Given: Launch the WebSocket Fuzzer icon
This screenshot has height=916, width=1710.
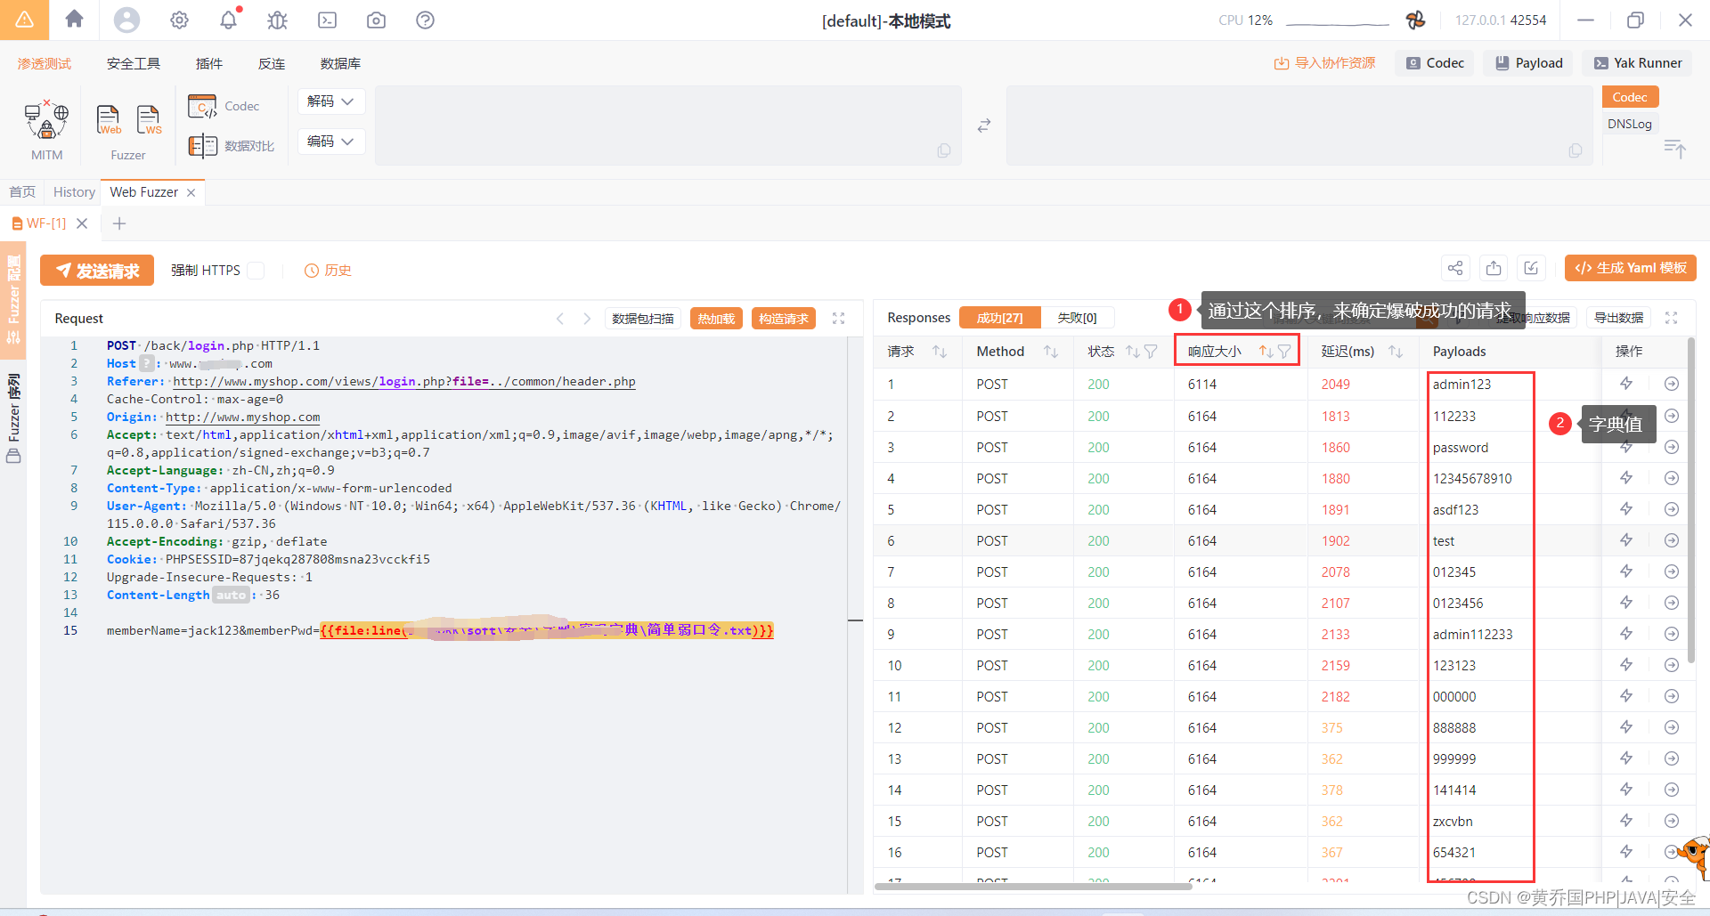Looking at the screenshot, I should (x=149, y=120).
